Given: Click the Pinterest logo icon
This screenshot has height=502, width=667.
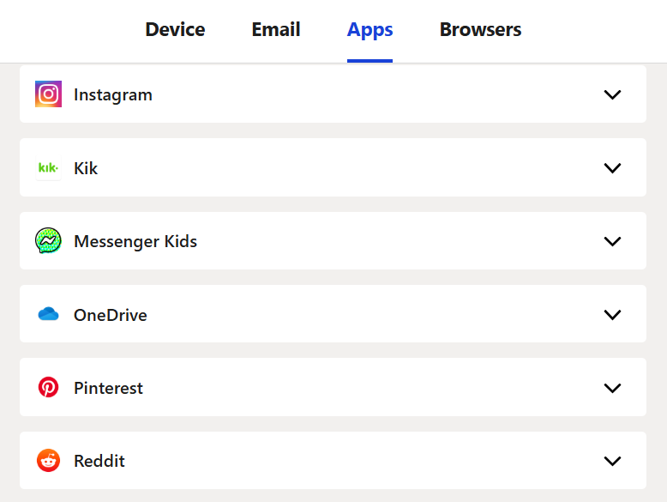Looking at the screenshot, I should 48,388.
